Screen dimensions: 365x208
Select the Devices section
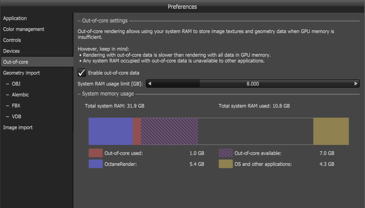pos(11,51)
